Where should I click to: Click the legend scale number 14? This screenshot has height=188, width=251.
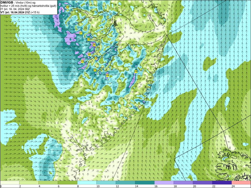(x=137, y=186)
